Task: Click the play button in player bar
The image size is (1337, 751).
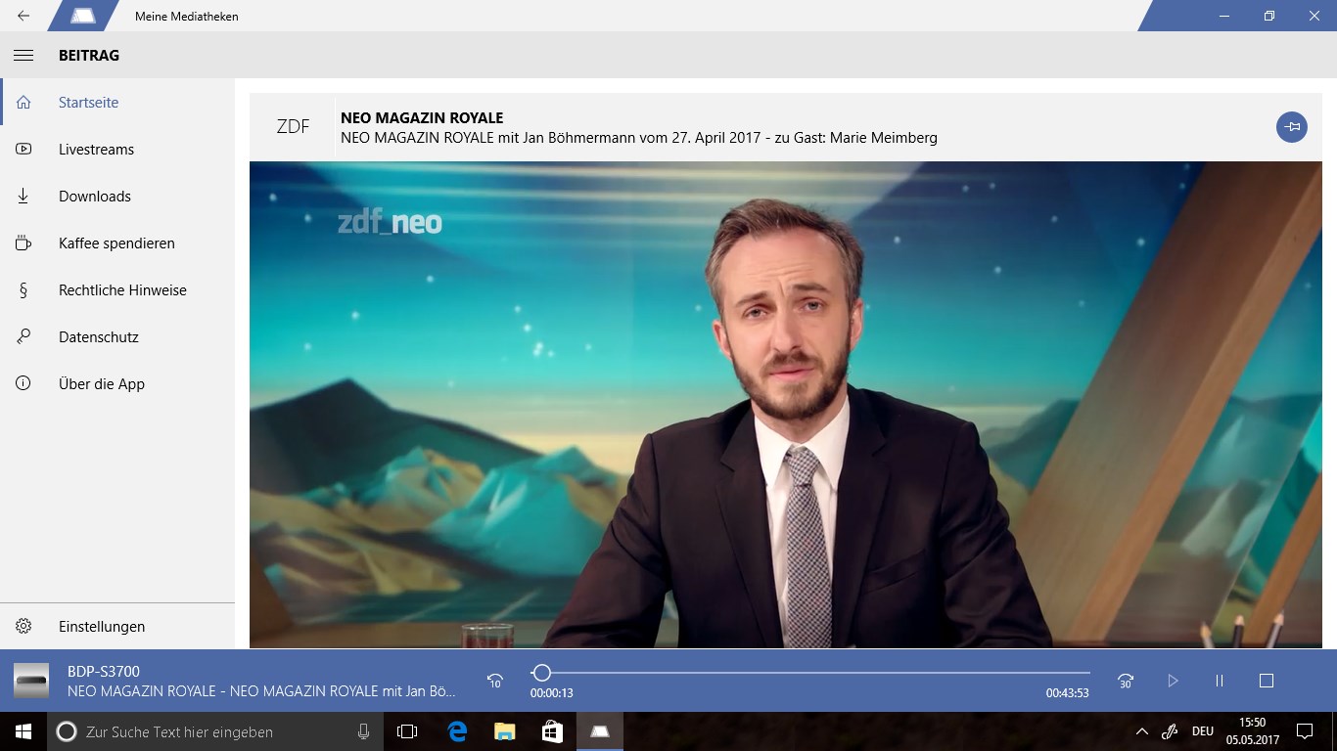Action: point(1173,681)
